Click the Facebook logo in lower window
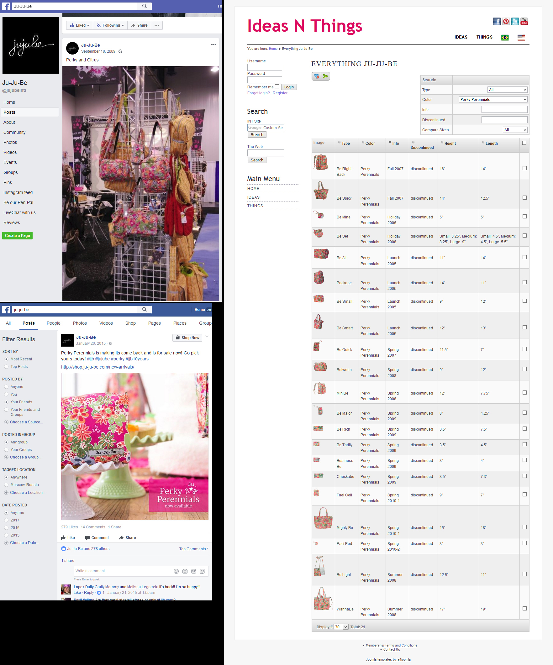This screenshot has width=553, height=665. (6, 309)
